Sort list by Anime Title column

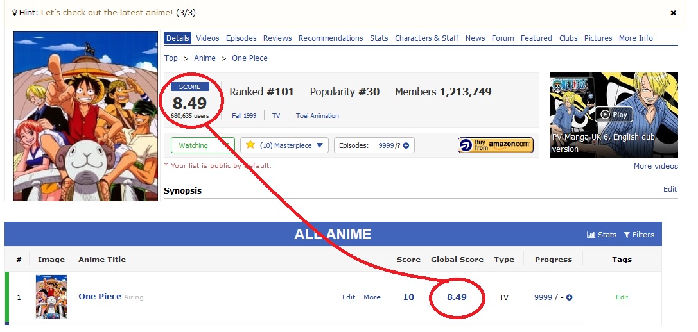pos(102,260)
